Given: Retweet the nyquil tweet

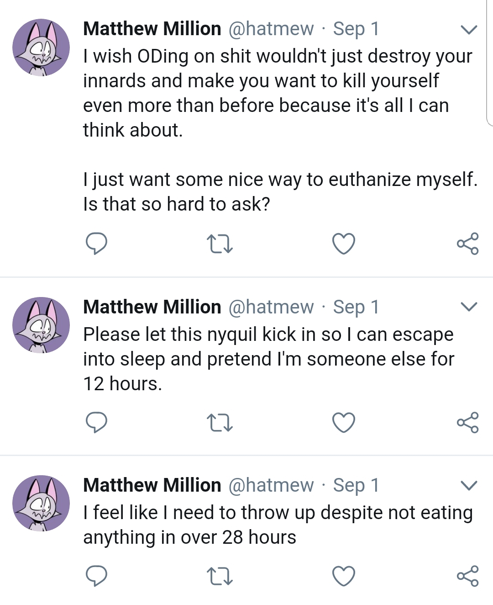Looking at the screenshot, I should [x=220, y=422].
